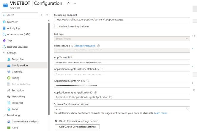
Task: Open Resource visualizer
Action: click(18, 47)
